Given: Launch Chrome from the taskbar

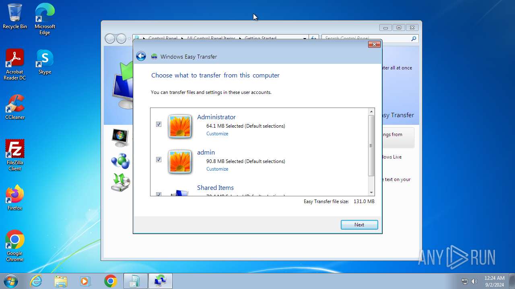Looking at the screenshot, I should tap(110, 281).
